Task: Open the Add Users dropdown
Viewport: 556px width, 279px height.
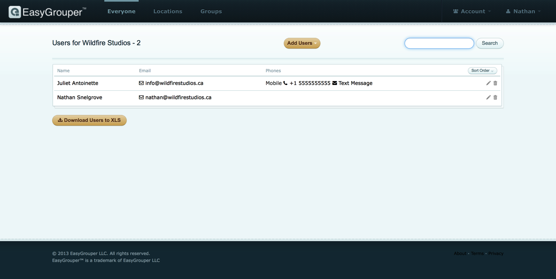Action: [x=302, y=43]
